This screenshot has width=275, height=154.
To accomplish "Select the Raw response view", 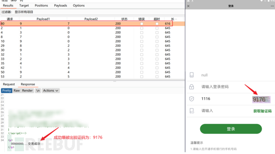I will [x=17, y=91].
